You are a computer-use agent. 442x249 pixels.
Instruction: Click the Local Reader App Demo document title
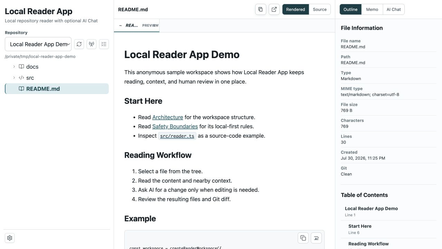182,55
